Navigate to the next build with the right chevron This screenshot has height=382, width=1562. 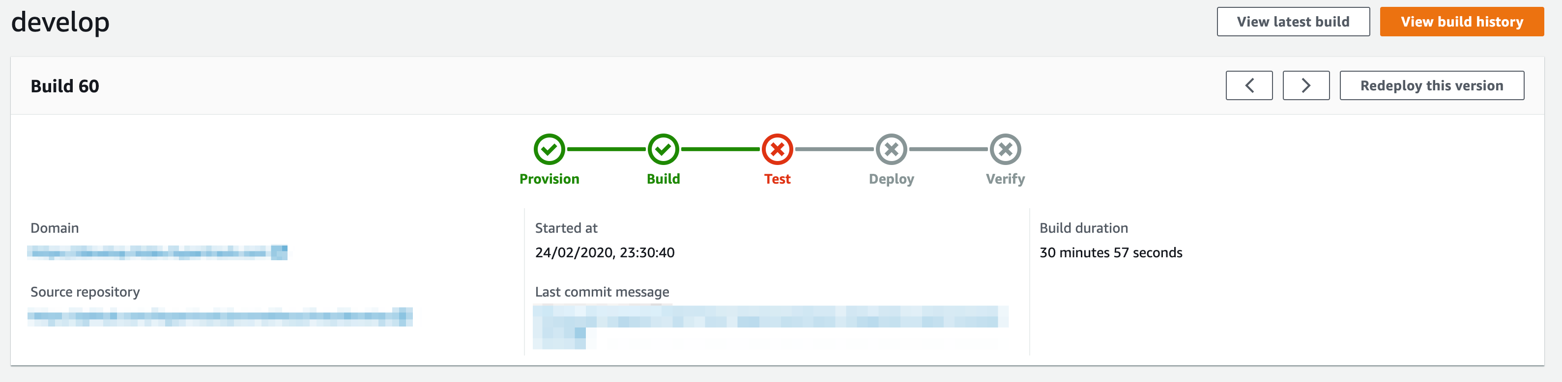pos(1305,85)
